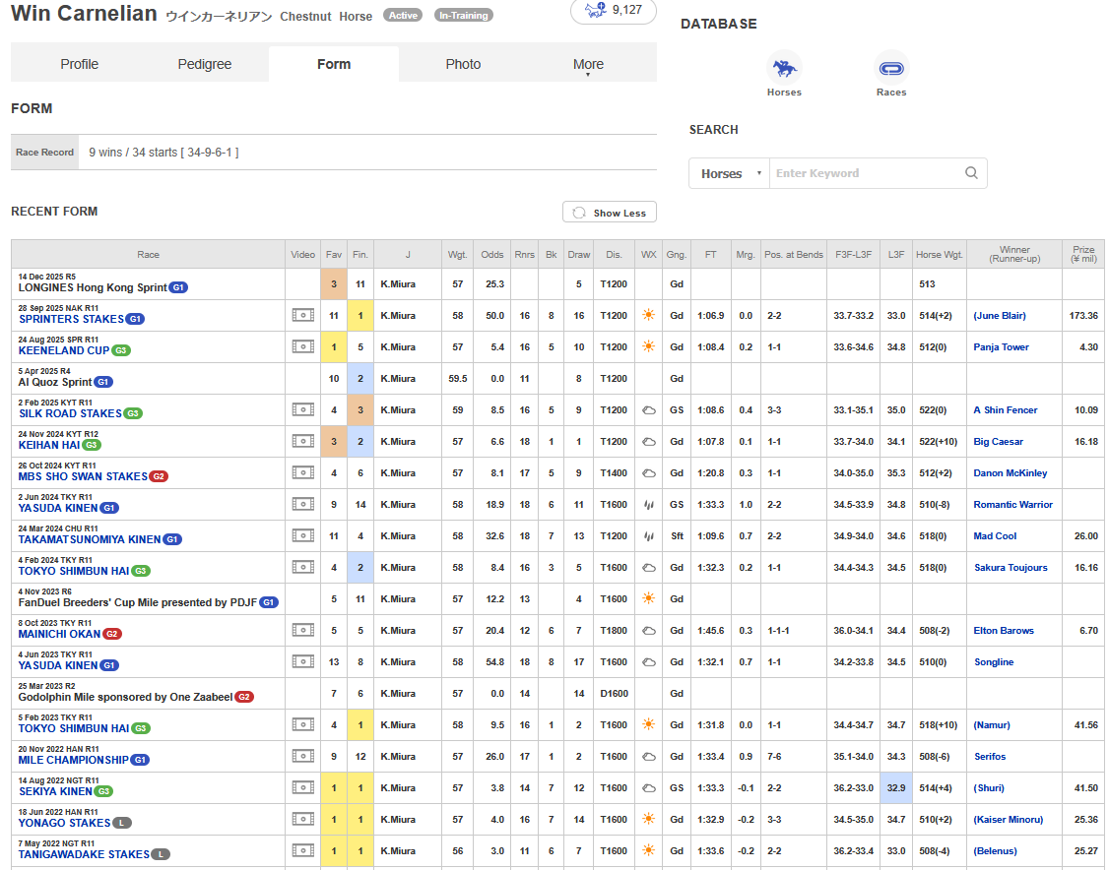
Task: Open the TANIGAWADAKE STAKES race link
Action: (84, 854)
